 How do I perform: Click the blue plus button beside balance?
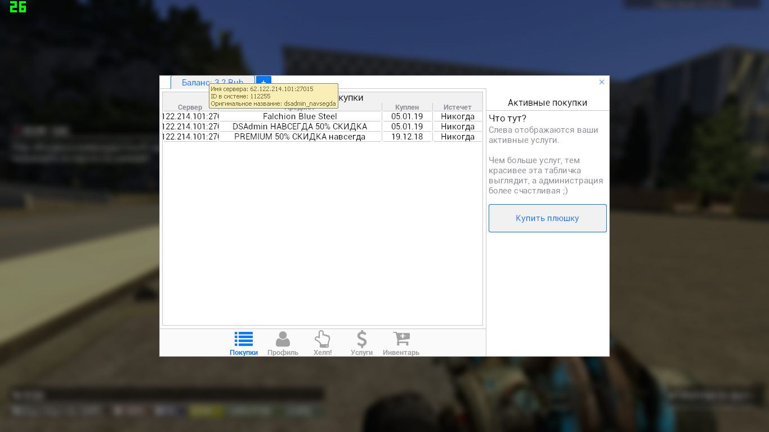[263, 82]
